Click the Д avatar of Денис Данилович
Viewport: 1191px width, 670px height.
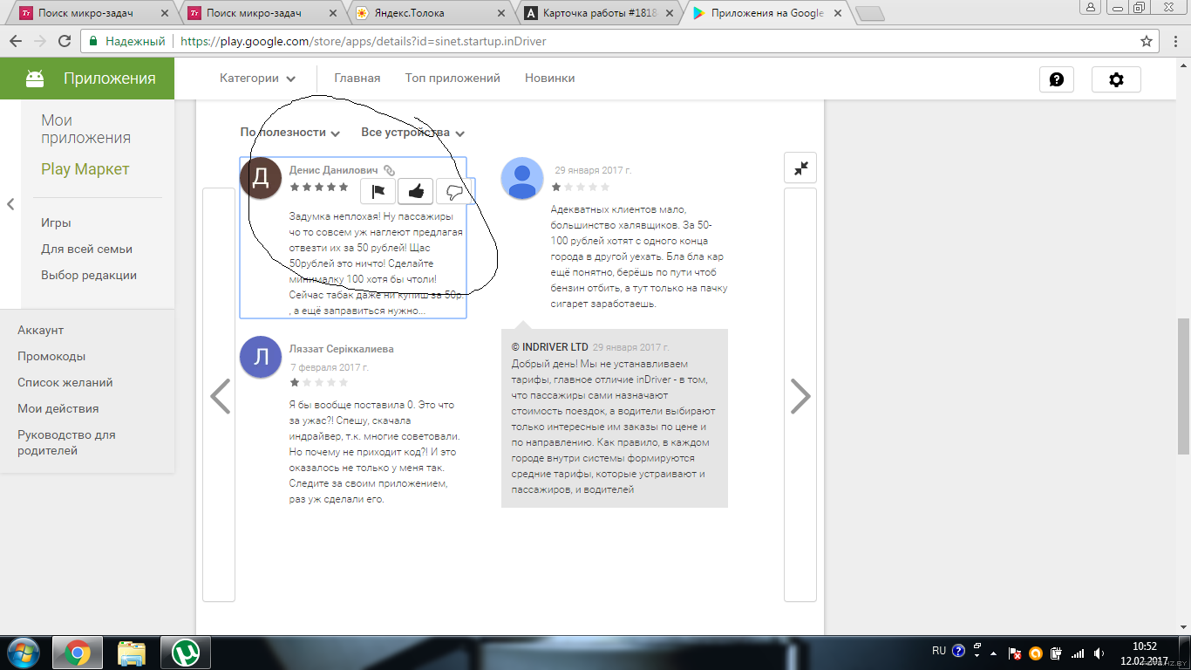260,178
